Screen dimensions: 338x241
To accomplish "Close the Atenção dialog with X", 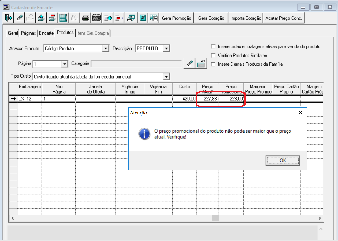I will pos(301,113).
